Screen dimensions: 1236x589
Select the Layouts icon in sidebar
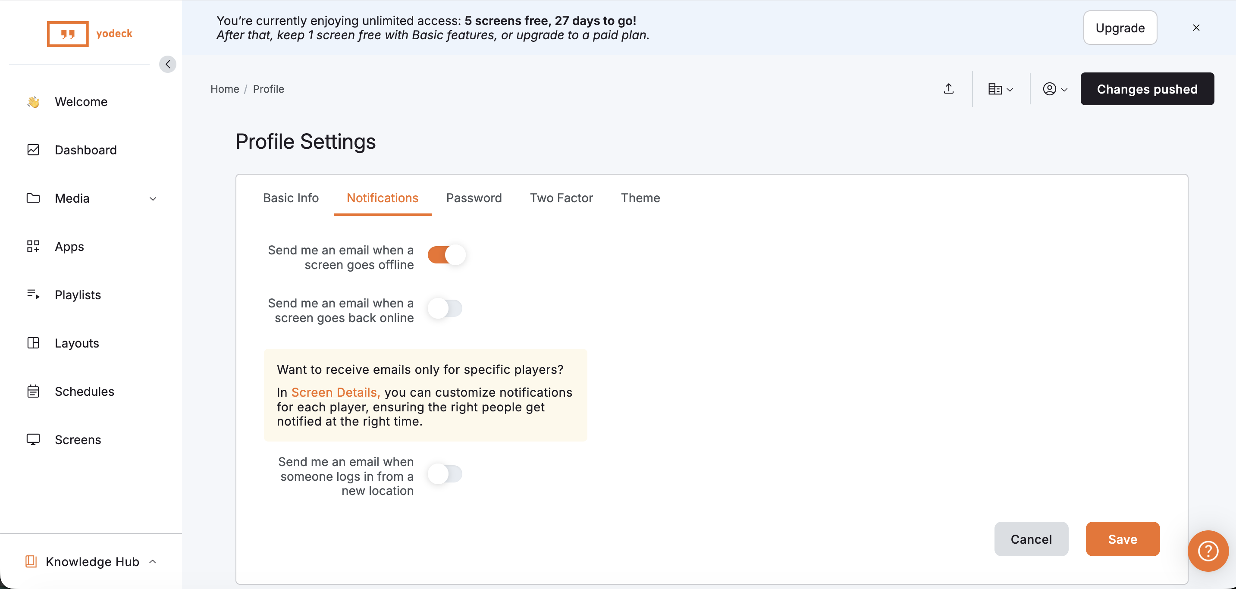(x=33, y=342)
